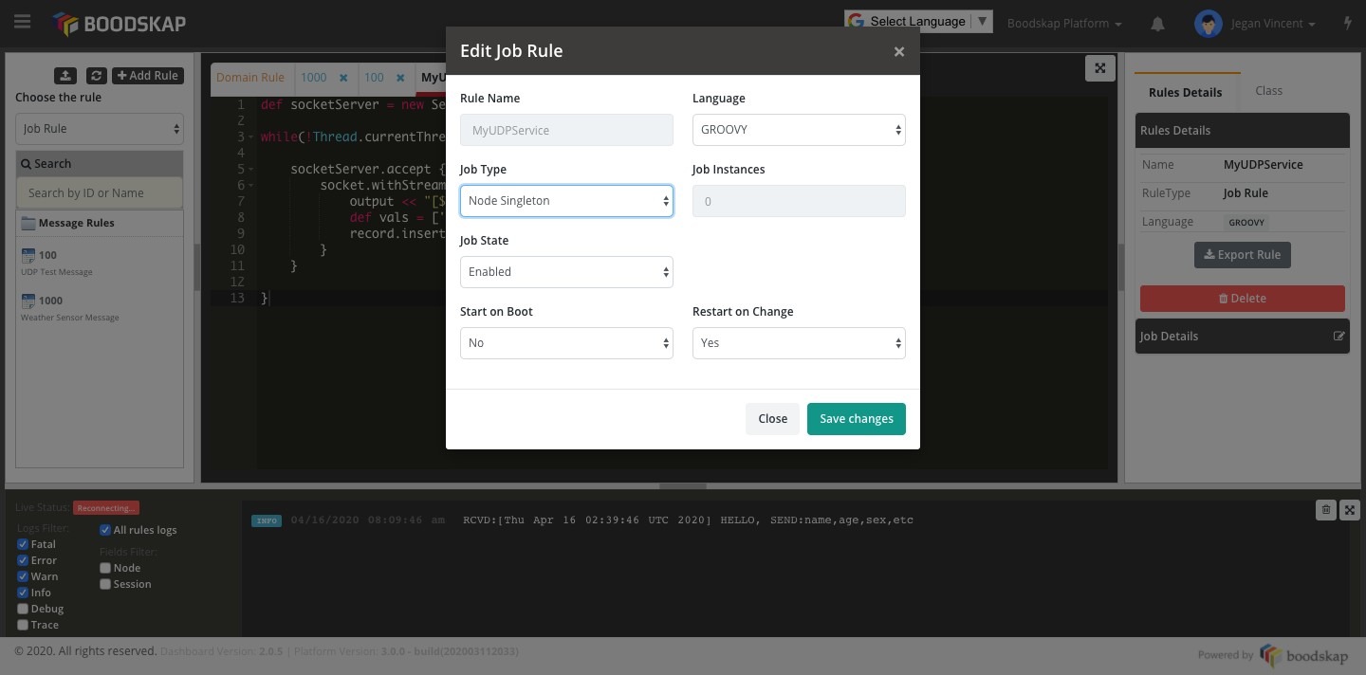Image resolution: width=1366 pixels, height=675 pixels.
Task: Enable the Debug logs checkbox
Action: pyautogui.click(x=23, y=609)
